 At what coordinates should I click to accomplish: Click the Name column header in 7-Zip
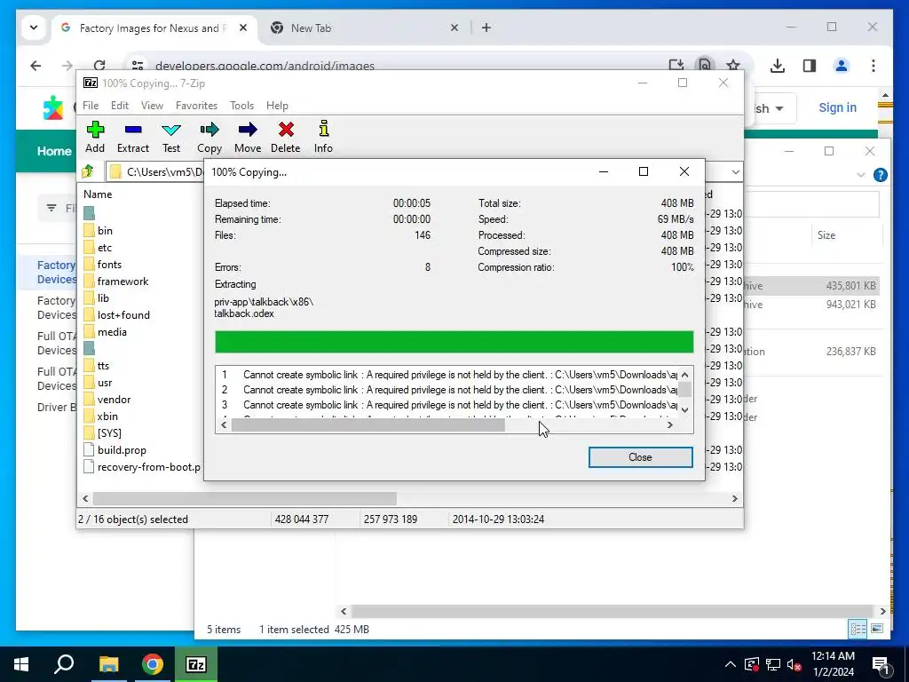pyautogui.click(x=98, y=194)
